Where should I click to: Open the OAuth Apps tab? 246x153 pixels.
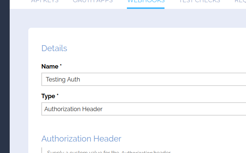(x=93, y=1)
